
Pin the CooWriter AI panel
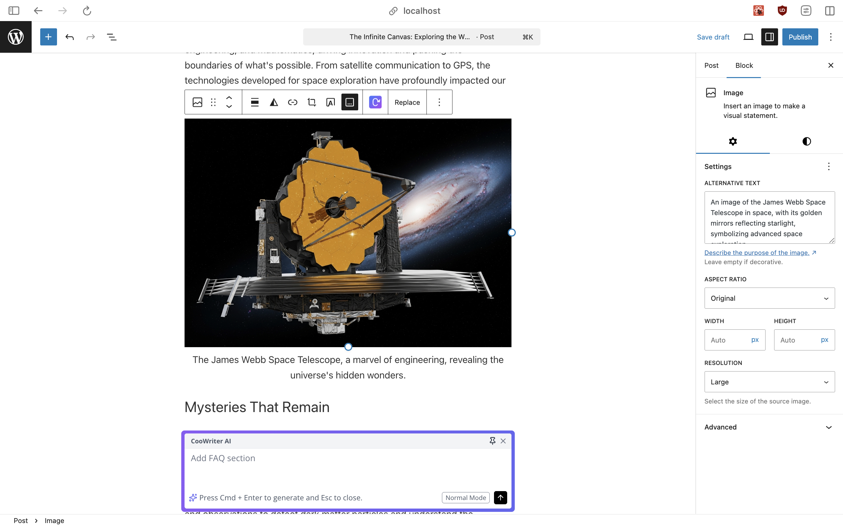(492, 441)
